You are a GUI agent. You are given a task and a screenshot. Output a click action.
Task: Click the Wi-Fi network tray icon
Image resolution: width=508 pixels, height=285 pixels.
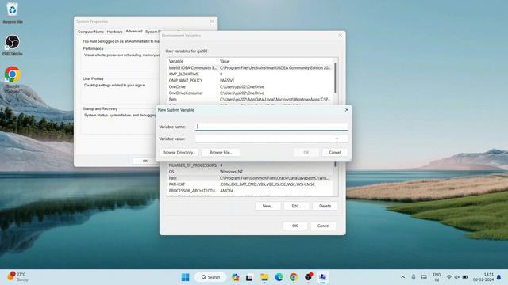449,277
